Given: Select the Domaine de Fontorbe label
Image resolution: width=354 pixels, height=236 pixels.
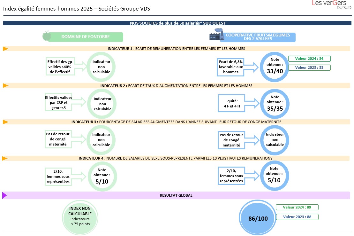Looking at the screenshot, I should point(85,37).
